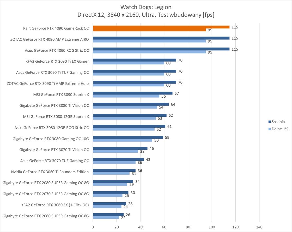Screen dimensions: 292x232
Task: Click the label 'Gigabyte GeForce RTX 3070 Ti Vision OC'
Action: [x=54, y=150]
